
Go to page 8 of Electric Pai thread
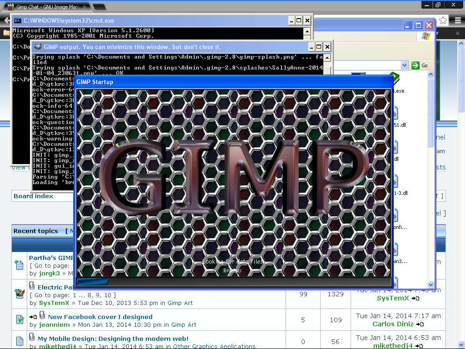(x=89, y=295)
